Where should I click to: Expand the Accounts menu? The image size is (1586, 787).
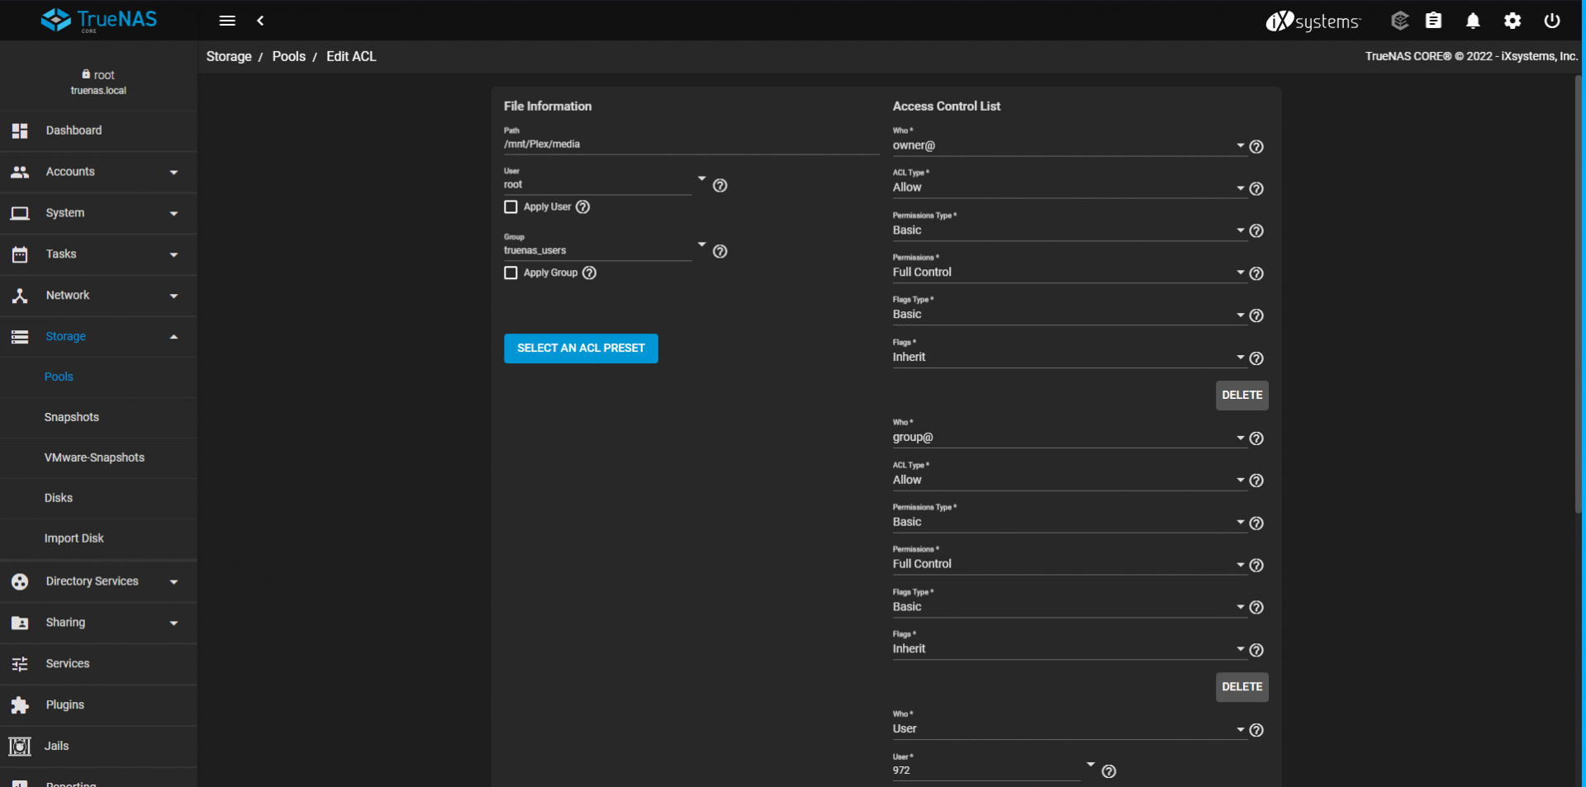coord(98,172)
